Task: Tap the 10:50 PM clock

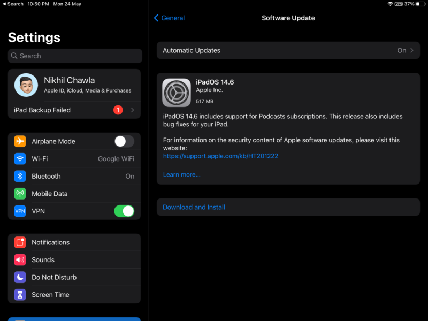Action: point(38,4)
